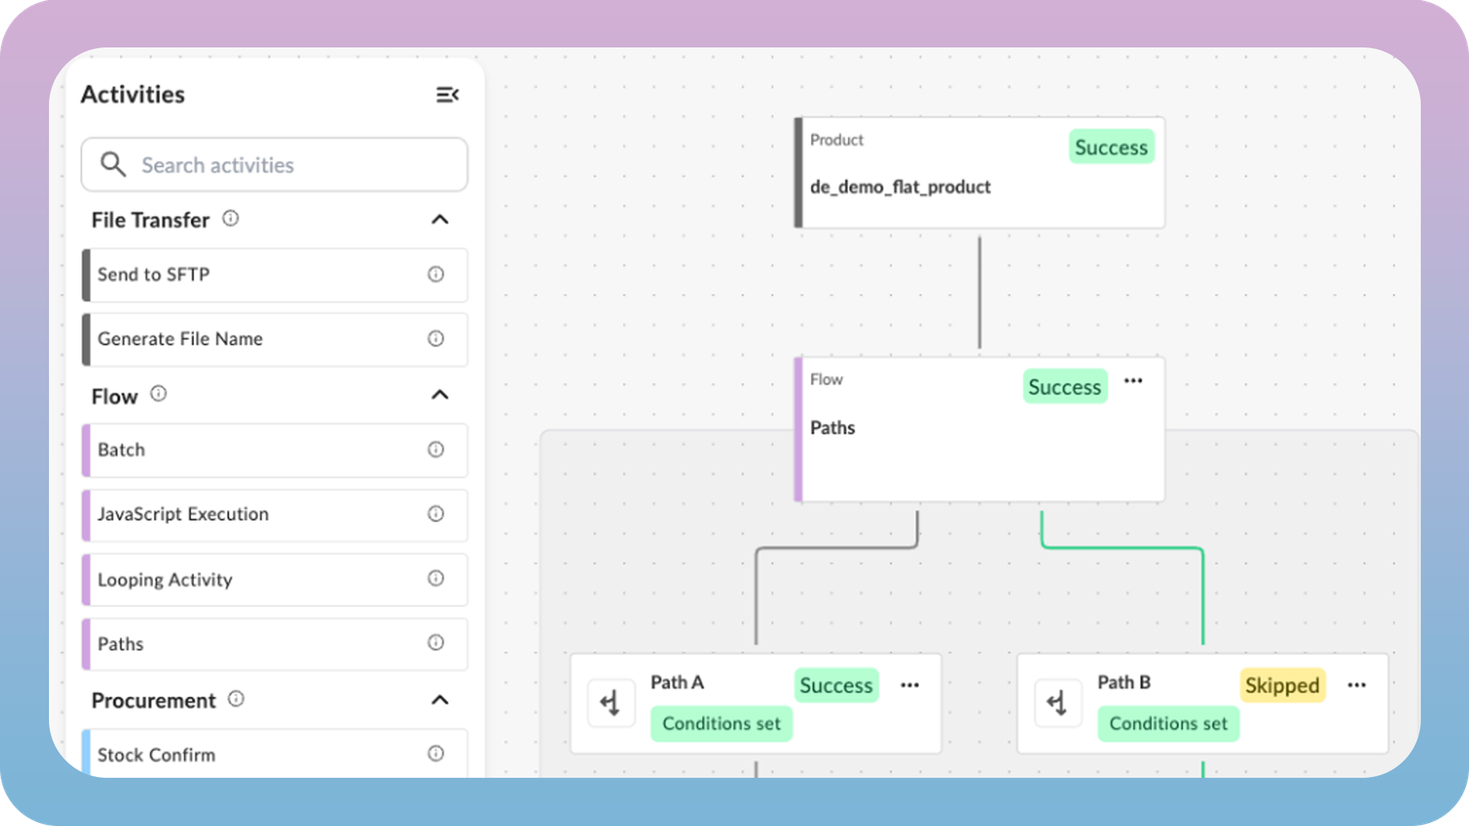Show info for Looping Activity
The width and height of the screenshot is (1469, 826).
(436, 578)
